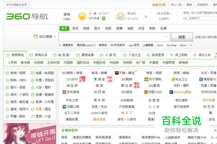Select the 机票 search tab

[x=163, y=28]
